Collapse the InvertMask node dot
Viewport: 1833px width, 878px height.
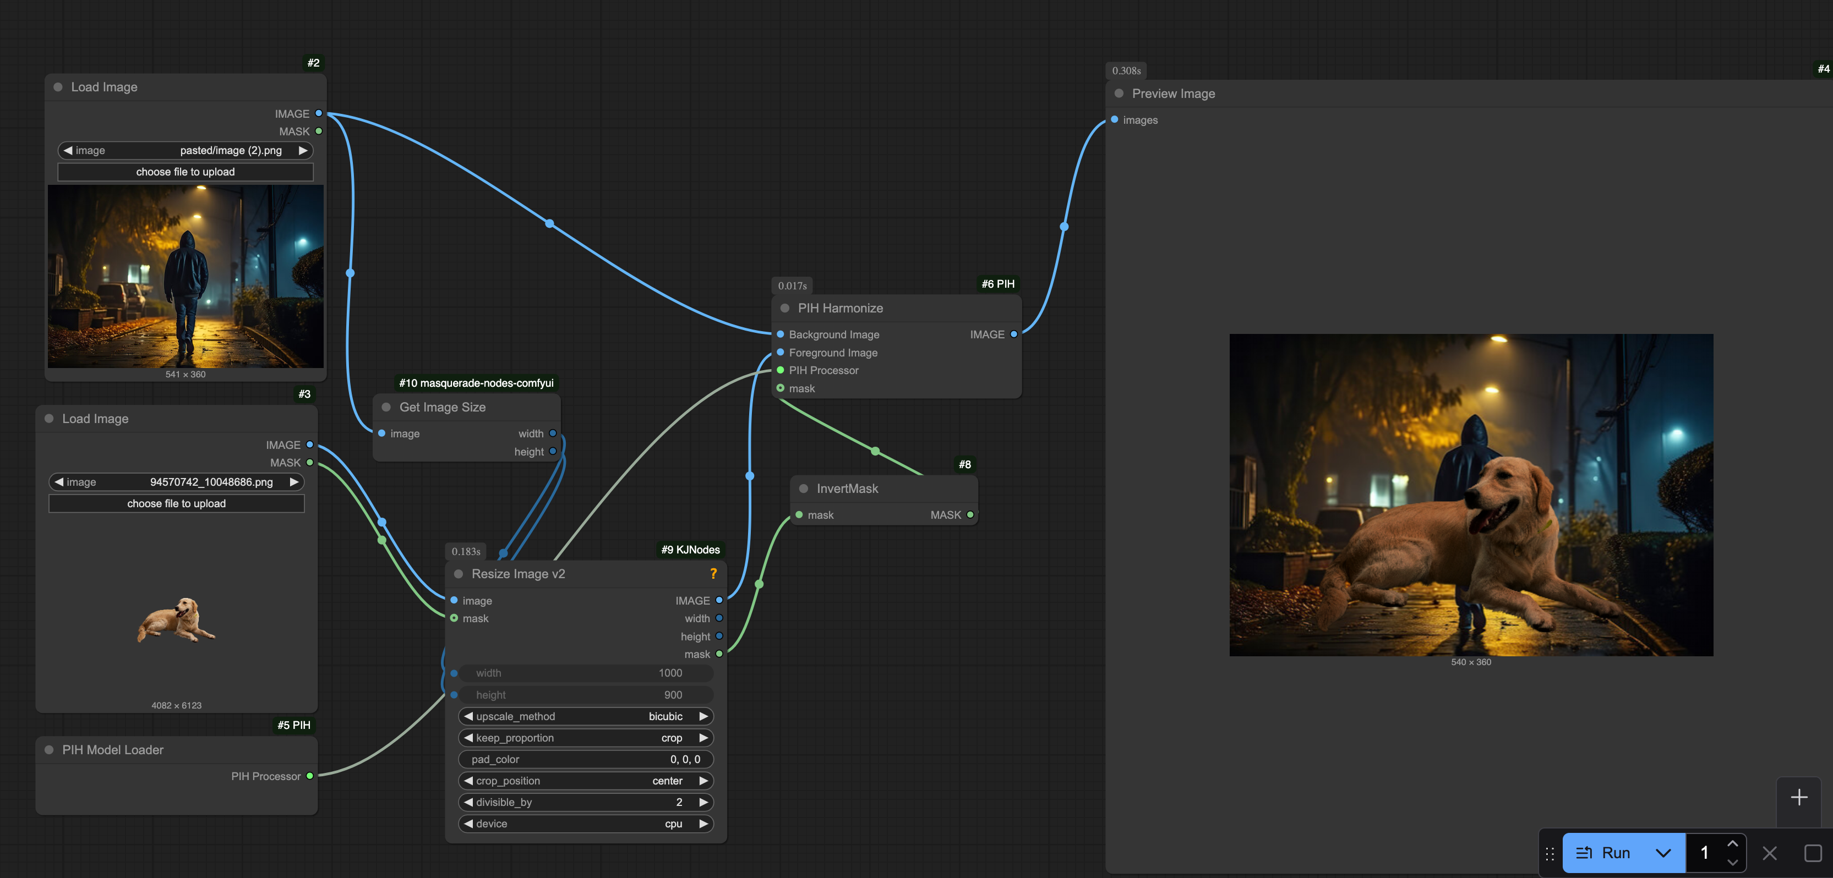point(803,489)
